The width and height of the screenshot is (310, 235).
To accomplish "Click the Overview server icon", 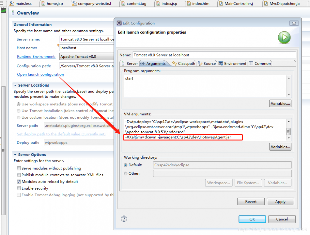I will coord(13,13).
